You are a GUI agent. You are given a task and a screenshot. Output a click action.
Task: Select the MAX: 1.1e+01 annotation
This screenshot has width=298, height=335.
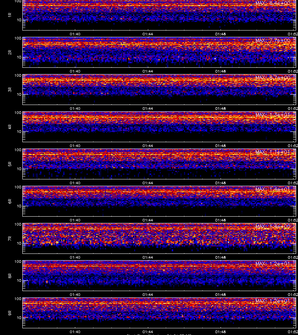coord(273,152)
